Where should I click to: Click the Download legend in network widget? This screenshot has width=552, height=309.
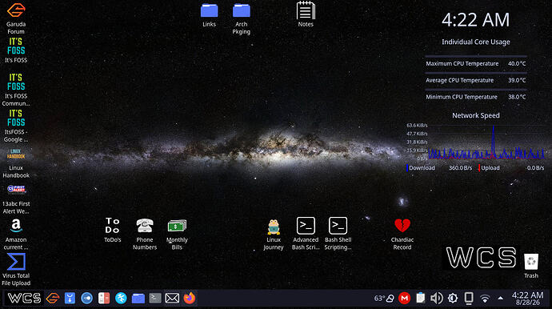pyautogui.click(x=421, y=168)
